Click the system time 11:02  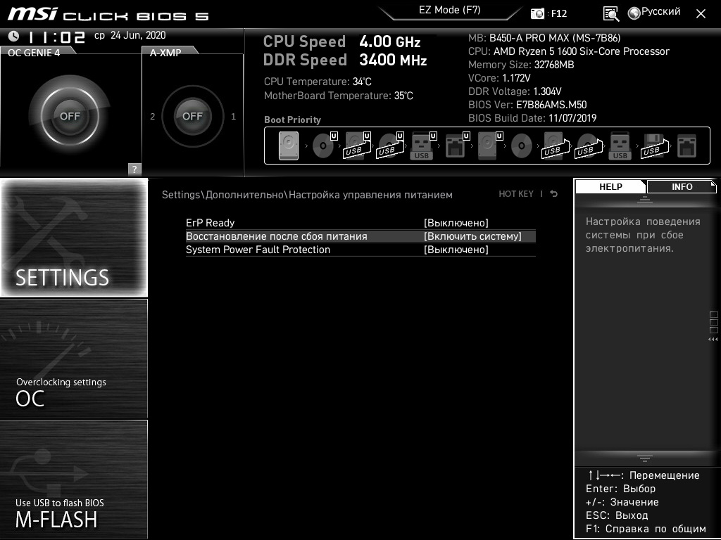point(56,37)
